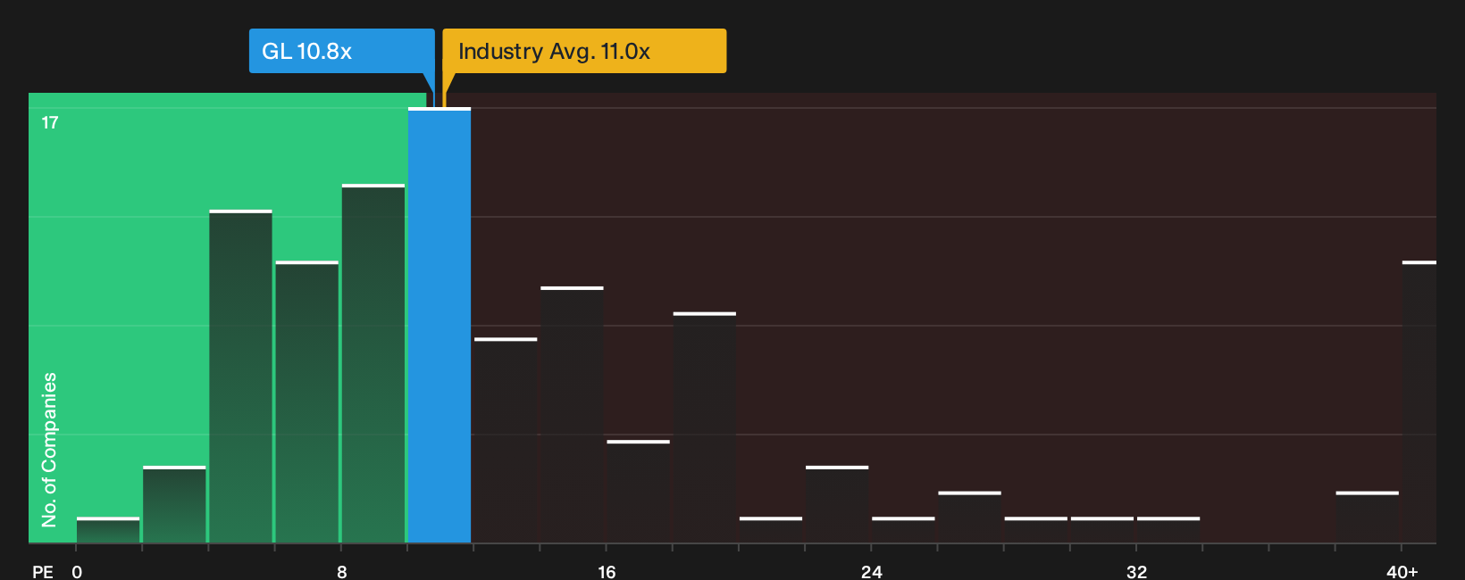This screenshot has width=1465, height=580.
Task: Click the bar for PE 26 to 28
Action: (969, 517)
